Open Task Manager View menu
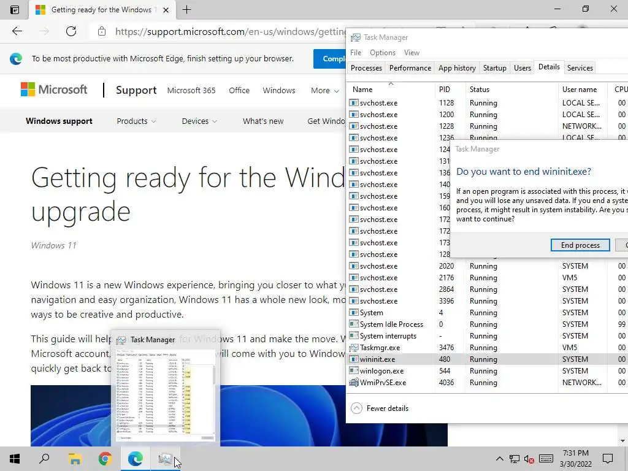The width and height of the screenshot is (628, 471). pos(412,53)
